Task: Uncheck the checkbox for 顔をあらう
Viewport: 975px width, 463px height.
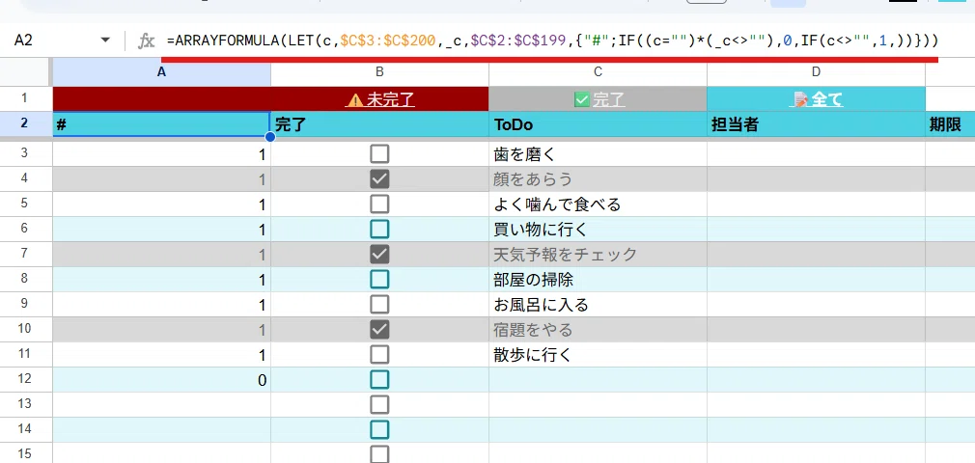Action: 379,179
